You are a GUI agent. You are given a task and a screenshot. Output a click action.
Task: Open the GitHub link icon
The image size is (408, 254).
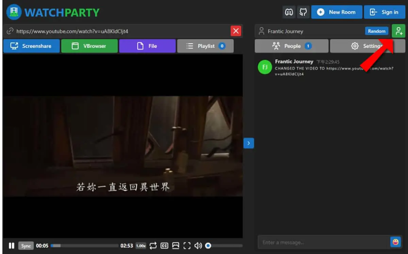(303, 12)
